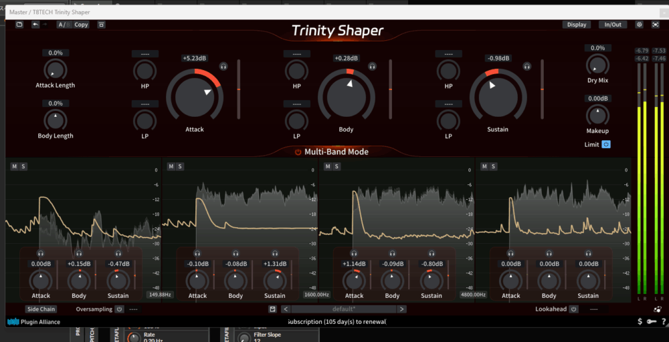
Task: Open the Lookahead value dropdown
Action: (594, 309)
